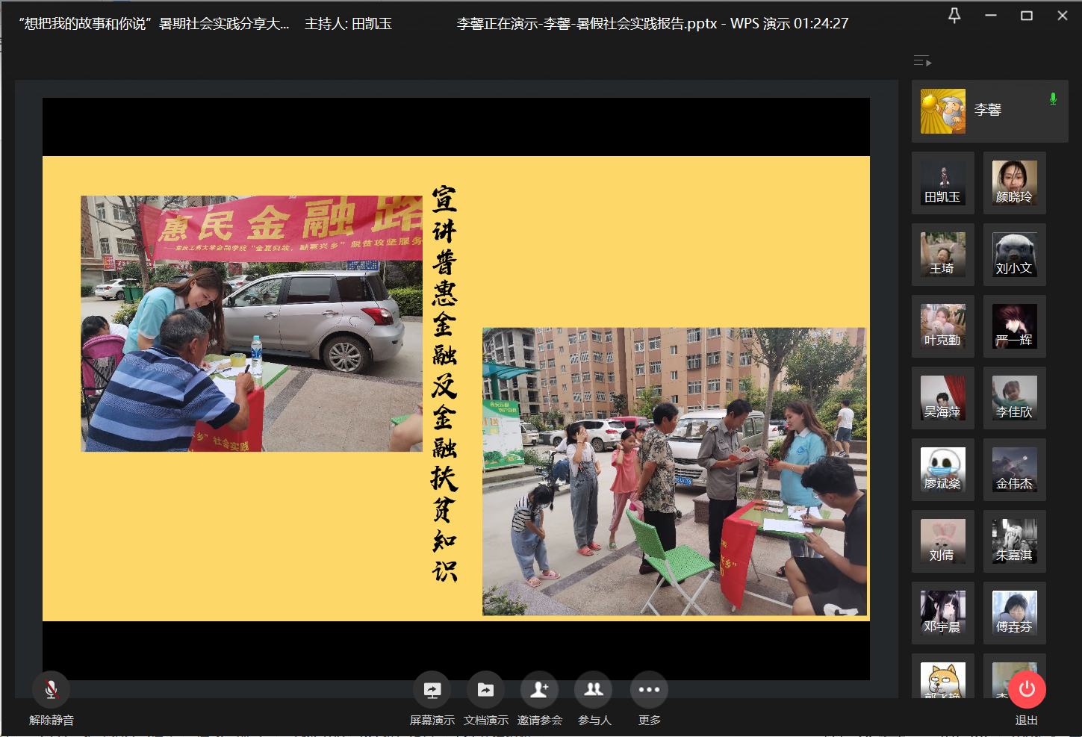Select 田凯玉 participant thumbnail
This screenshot has width=1082, height=737.
point(942,183)
